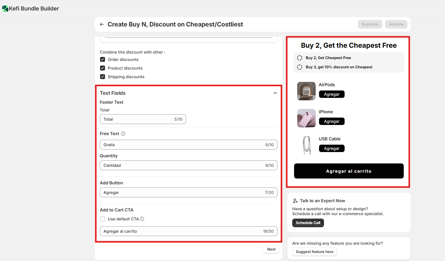Click the info icon next to Free Text
Screen dimensions: 445x261
click(123, 134)
